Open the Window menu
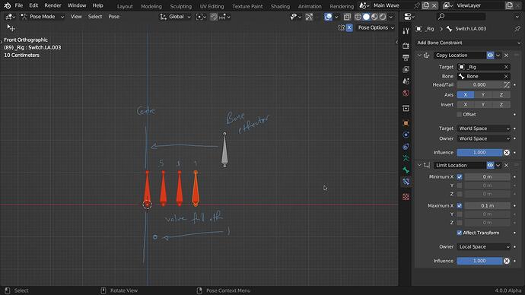Screen dimensions: 525x295 coord(77,5)
